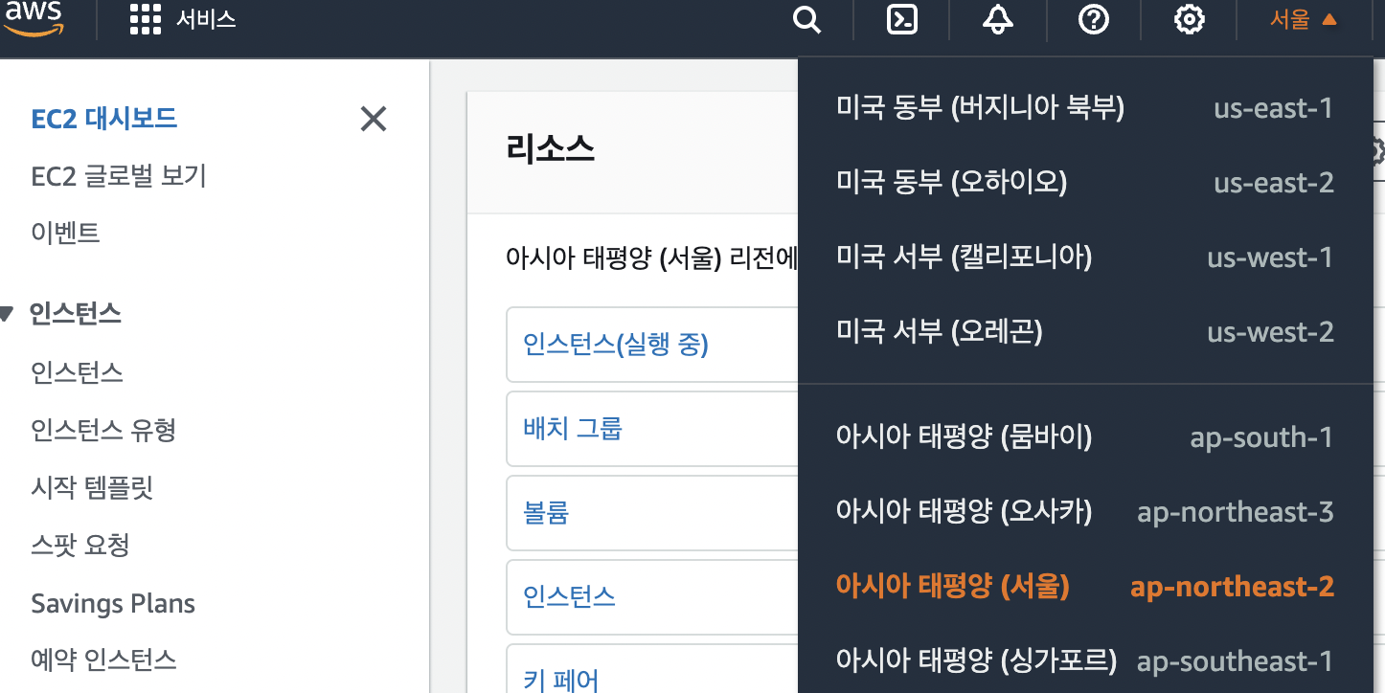Open EC2 글로벌 보기 link
The width and height of the screenshot is (1385, 693).
[x=119, y=176]
